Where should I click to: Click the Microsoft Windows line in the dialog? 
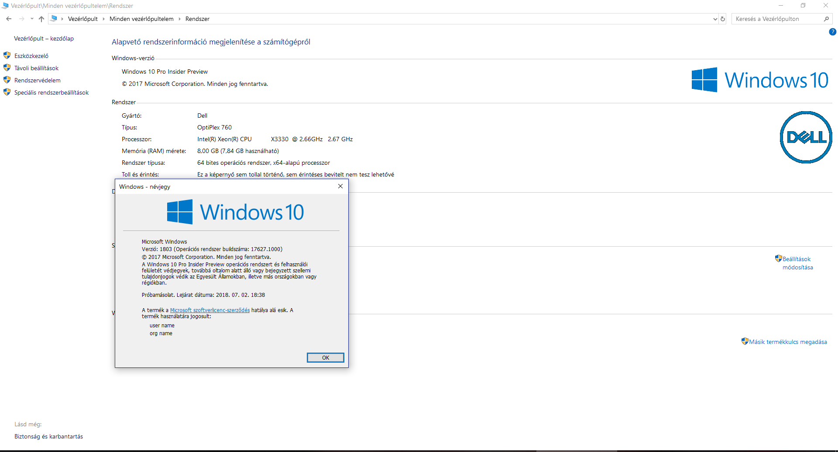pyautogui.click(x=164, y=242)
